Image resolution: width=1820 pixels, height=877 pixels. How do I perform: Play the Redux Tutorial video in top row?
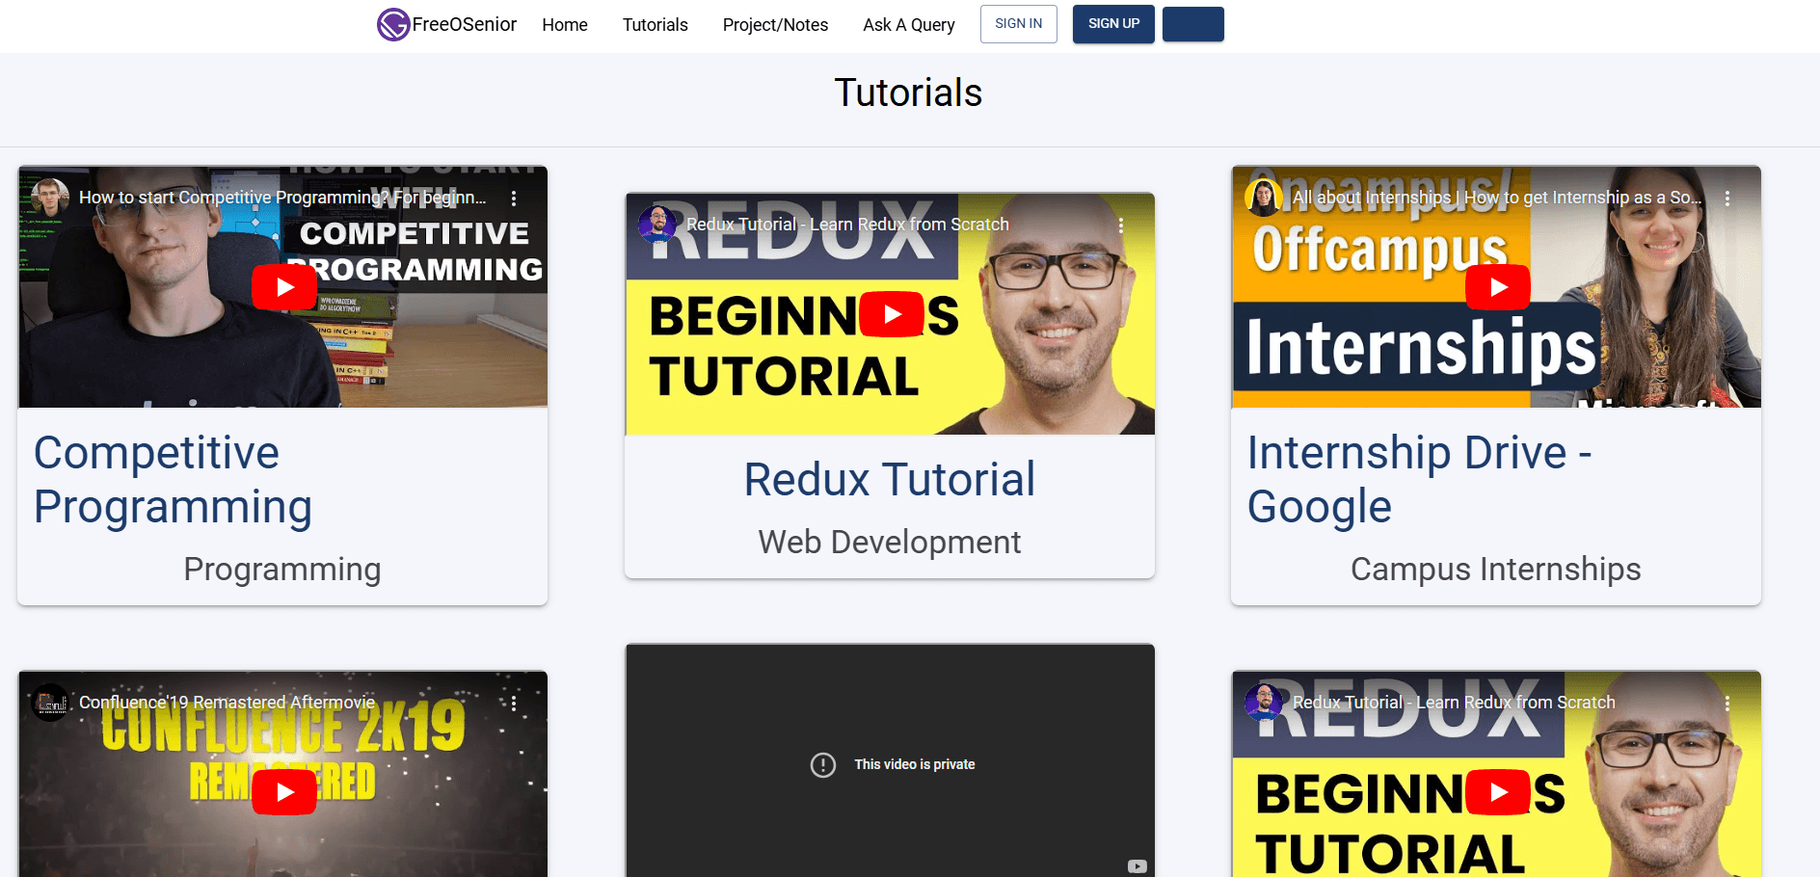(891, 314)
